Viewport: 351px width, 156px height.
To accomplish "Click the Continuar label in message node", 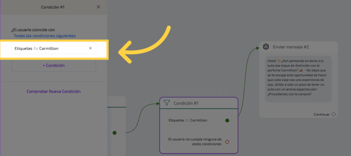I will [x=322, y=114].
